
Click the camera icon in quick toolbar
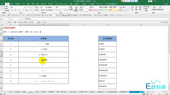tap(74, 15)
